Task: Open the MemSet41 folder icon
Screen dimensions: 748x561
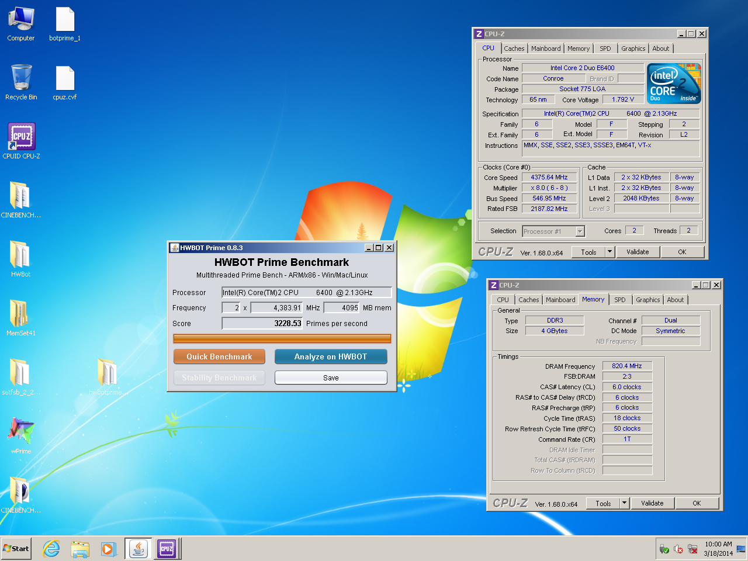Action: point(21,318)
